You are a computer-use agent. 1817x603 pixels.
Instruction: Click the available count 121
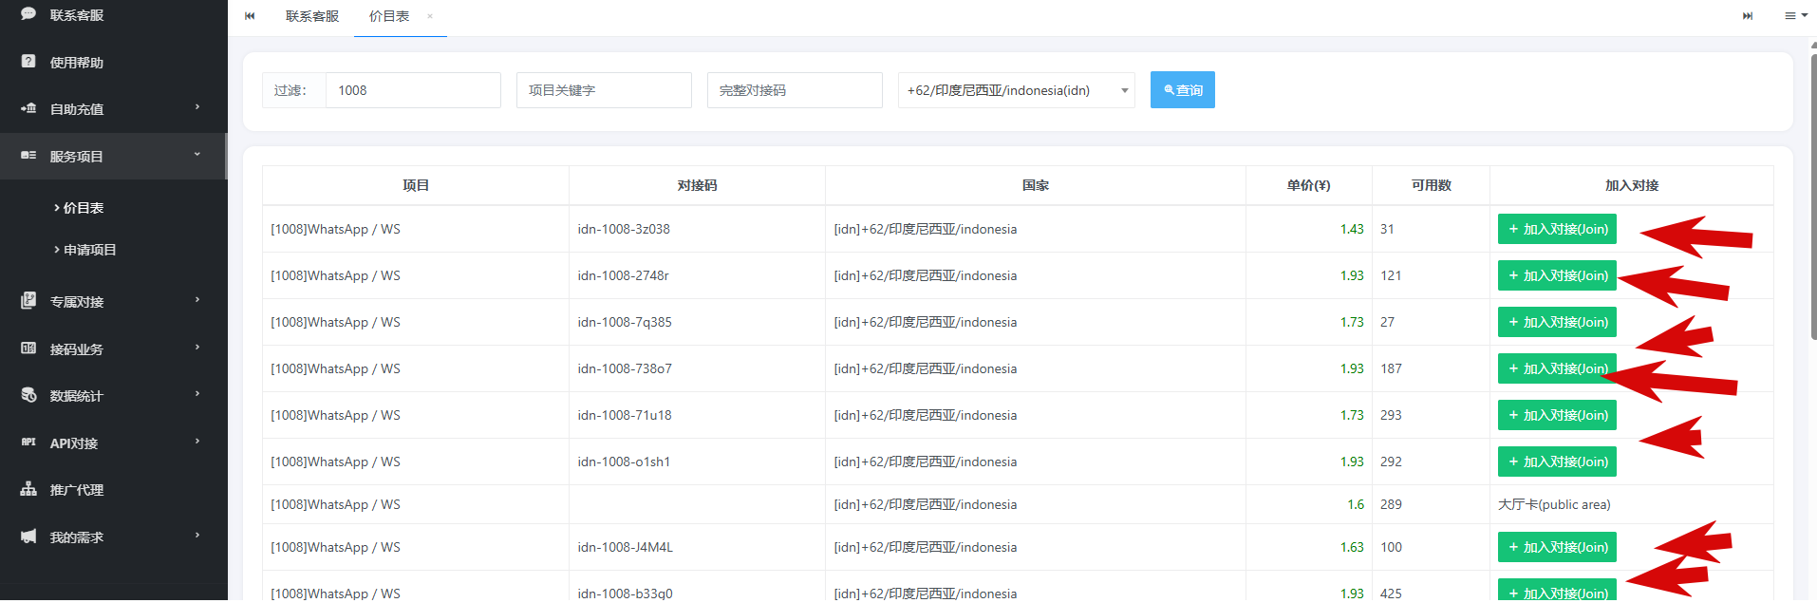(1391, 275)
